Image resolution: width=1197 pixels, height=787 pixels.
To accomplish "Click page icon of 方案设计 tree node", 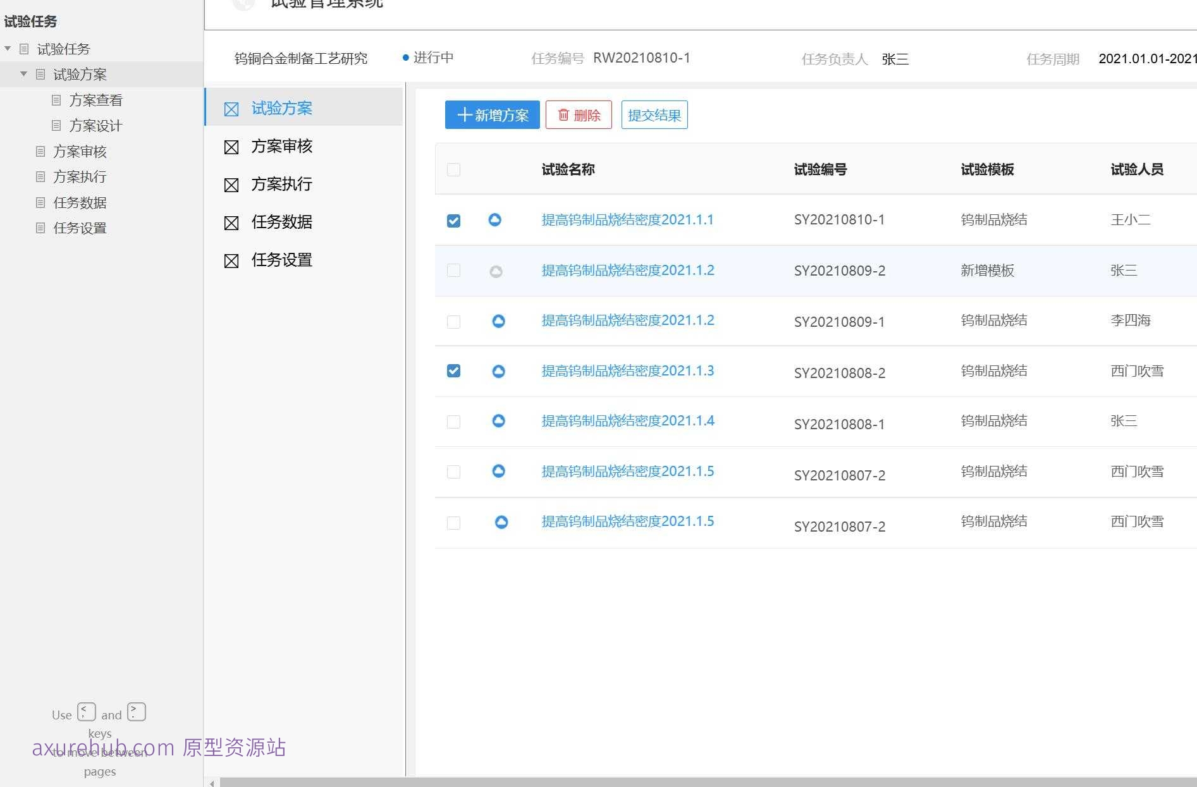I will (56, 125).
